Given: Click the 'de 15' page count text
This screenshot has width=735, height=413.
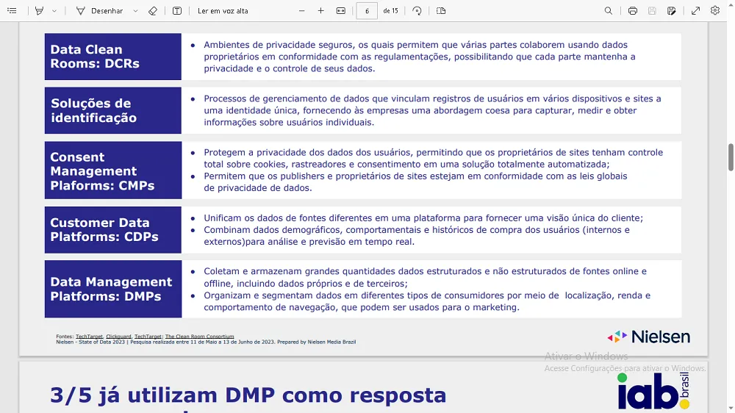Looking at the screenshot, I should point(390,11).
